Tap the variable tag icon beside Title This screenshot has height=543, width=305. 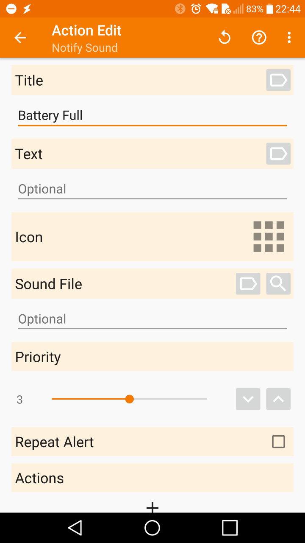pos(278,80)
